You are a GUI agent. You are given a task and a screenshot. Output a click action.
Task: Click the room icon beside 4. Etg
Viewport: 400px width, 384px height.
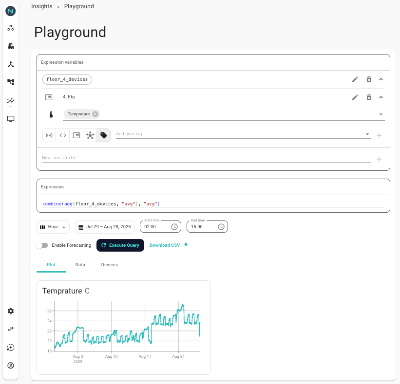point(49,97)
